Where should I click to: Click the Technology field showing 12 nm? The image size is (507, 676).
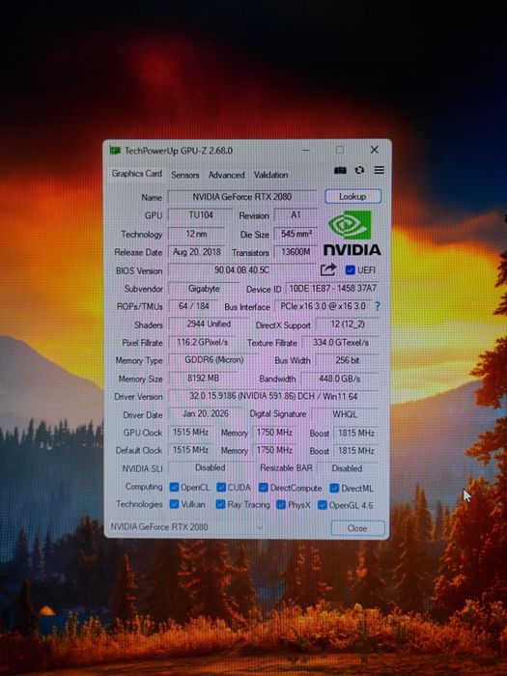[196, 234]
